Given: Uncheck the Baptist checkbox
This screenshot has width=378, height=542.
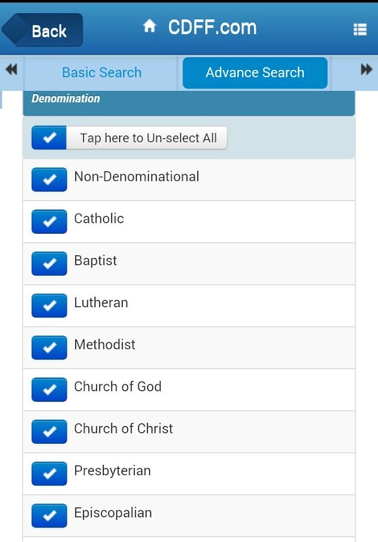Looking at the screenshot, I should (49, 264).
